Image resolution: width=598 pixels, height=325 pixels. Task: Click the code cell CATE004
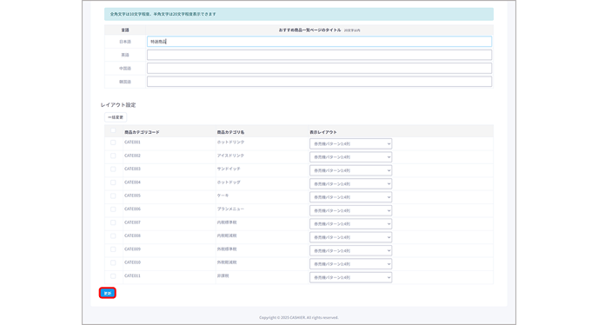pyautogui.click(x=132, y=182)
